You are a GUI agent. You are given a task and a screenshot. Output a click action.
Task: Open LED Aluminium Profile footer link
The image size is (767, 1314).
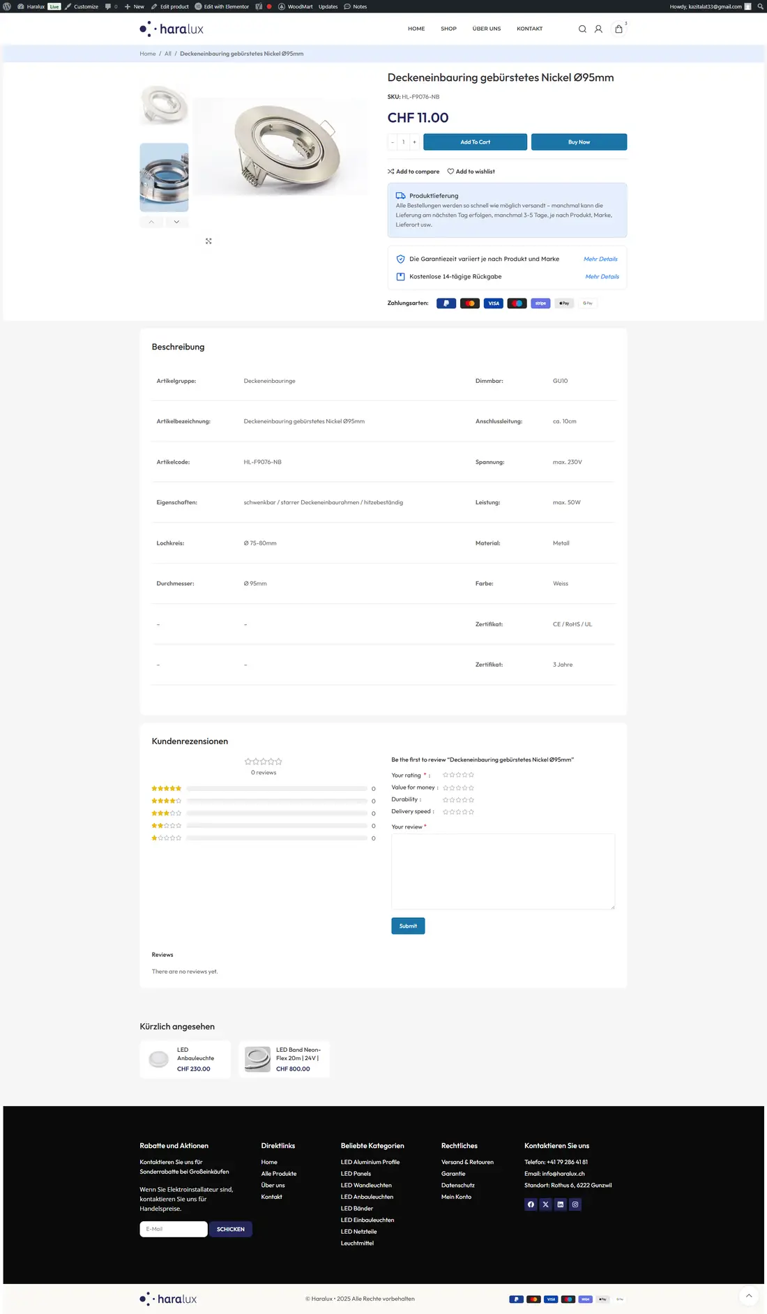370,1163
